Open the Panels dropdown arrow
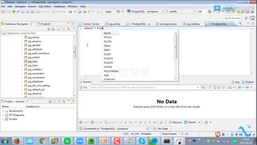Screen dimensions: 257x145 pos(200,122)
